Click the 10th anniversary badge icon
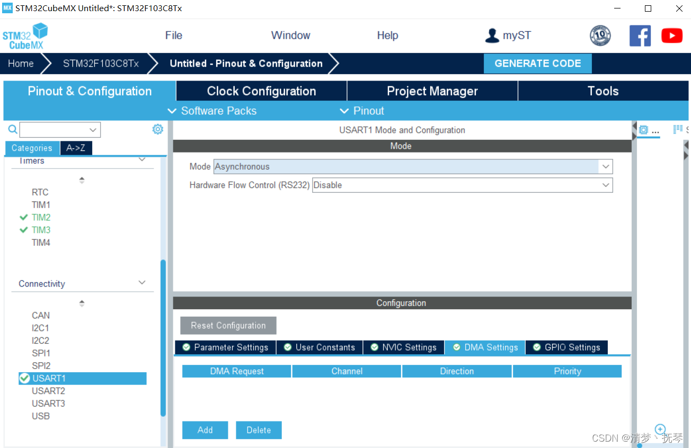 [600, 35]
